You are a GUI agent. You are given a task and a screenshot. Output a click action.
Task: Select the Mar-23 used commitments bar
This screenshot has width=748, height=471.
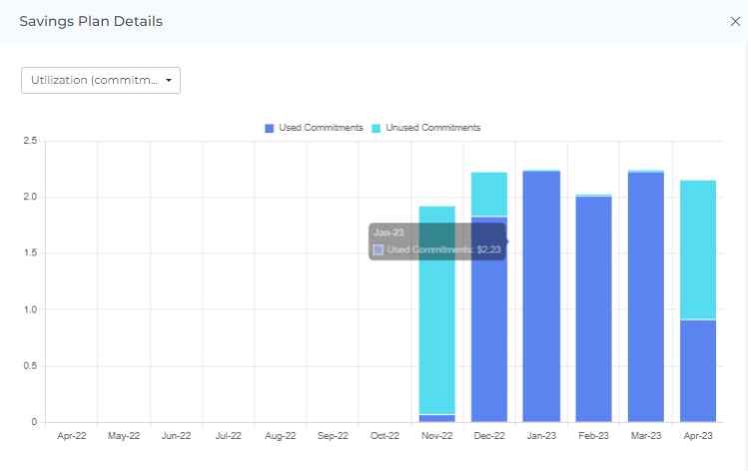pos(645,299)
